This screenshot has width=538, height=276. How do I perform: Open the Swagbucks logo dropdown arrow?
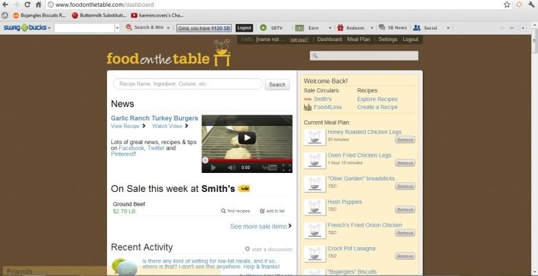[49, 28]
